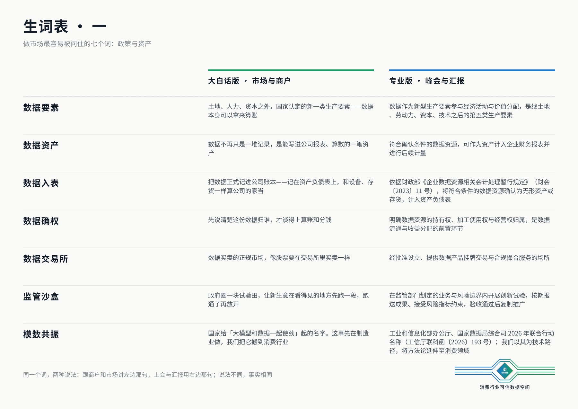Screen dimensions: 578x409
Task: Click plain explanation starting 把数据正式记进公司账本
Action: [291, 186]
